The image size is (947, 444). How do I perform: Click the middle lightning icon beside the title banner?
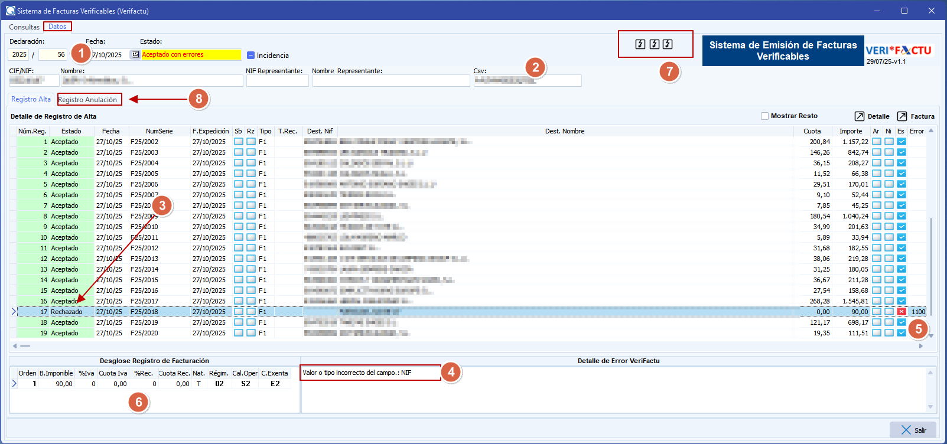tap(655, 44)
